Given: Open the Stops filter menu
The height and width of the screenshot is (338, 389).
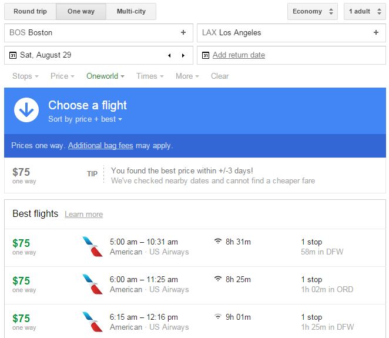Looking at the screenshot, I should pos(25,76).
